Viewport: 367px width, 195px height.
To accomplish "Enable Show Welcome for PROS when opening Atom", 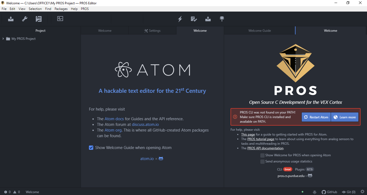I will [262, 155].
